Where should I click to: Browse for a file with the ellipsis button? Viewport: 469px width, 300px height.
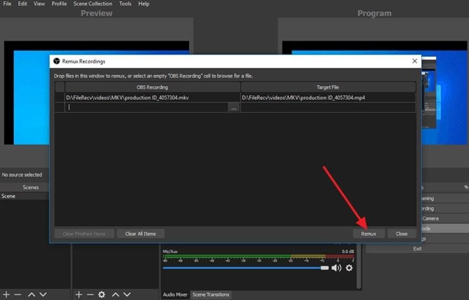pyautogui.click(x=233, y=108)
